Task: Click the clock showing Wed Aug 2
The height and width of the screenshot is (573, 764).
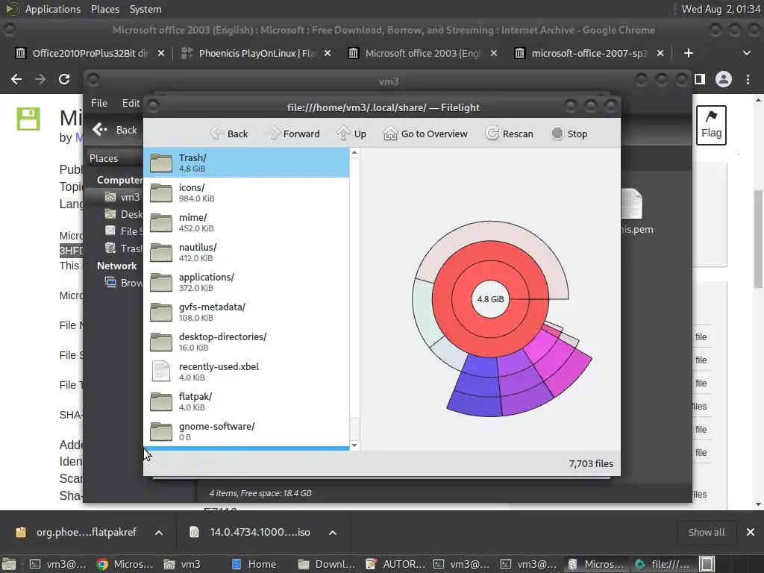Action: tap(720, 9)
